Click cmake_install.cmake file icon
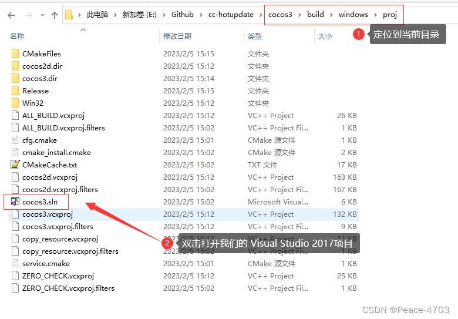This screenshot has height=319, width=458. click(15, 153)
